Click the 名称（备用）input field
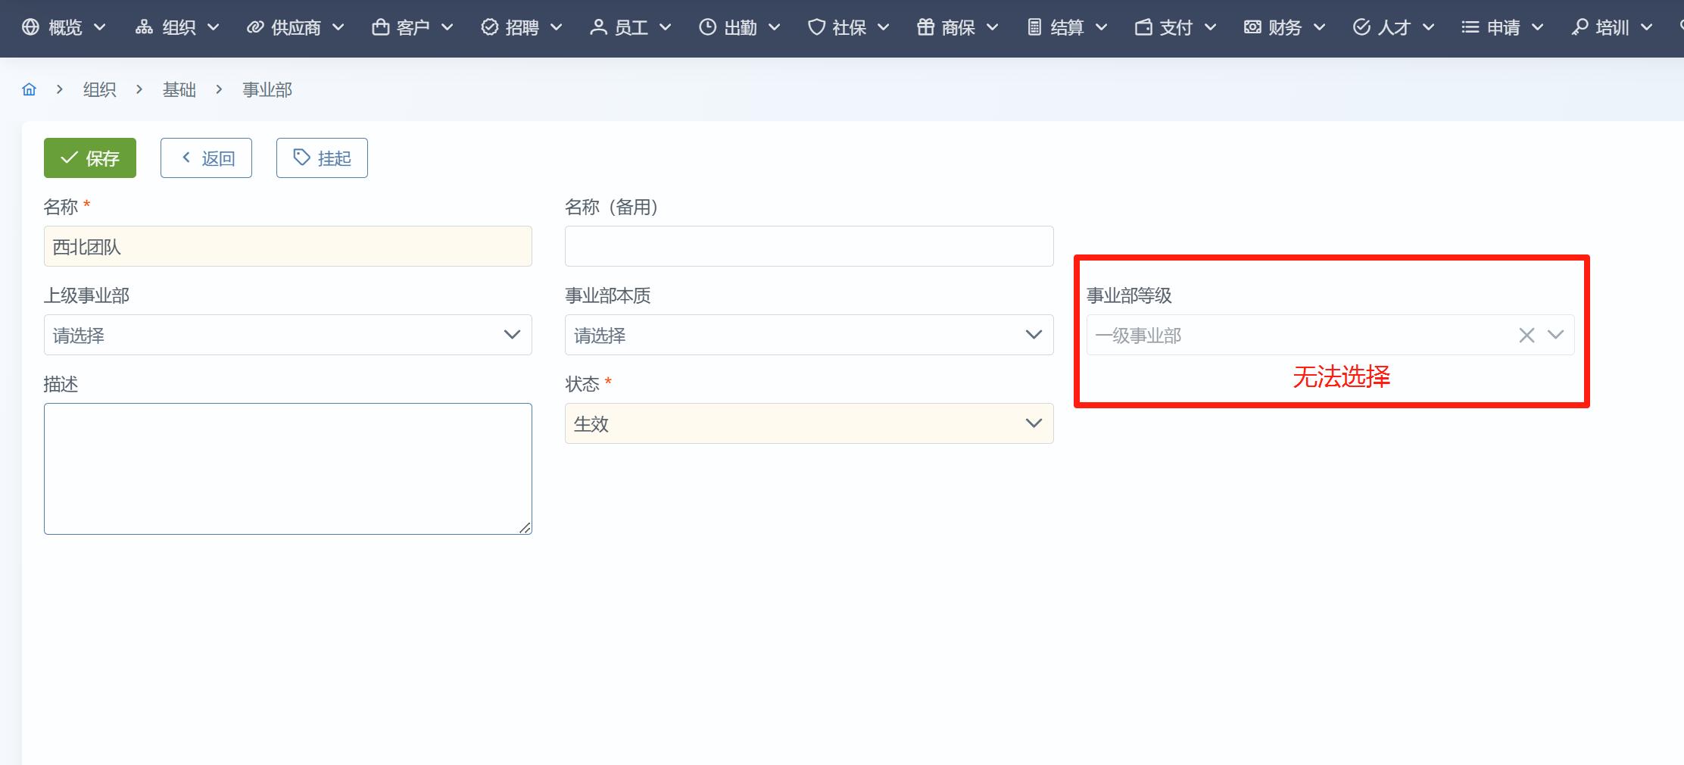 tap(809, 246)
